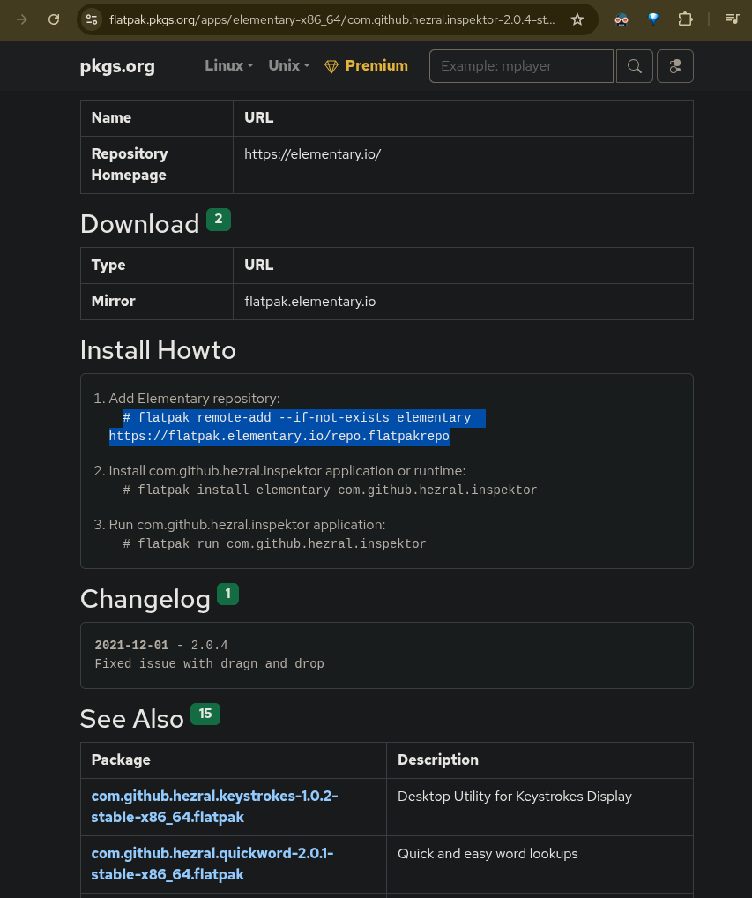Click the green badge 1 beside Changelog
This screenshot has width=752, height=898.
pyautogui.click(x=227, y=594)
